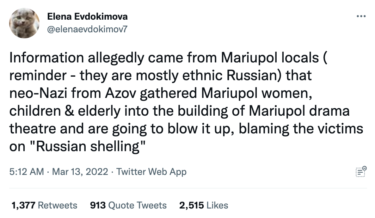Click the phrase blaming the victims
Screen dimensions: 375x218
click(x=301, y=129)
